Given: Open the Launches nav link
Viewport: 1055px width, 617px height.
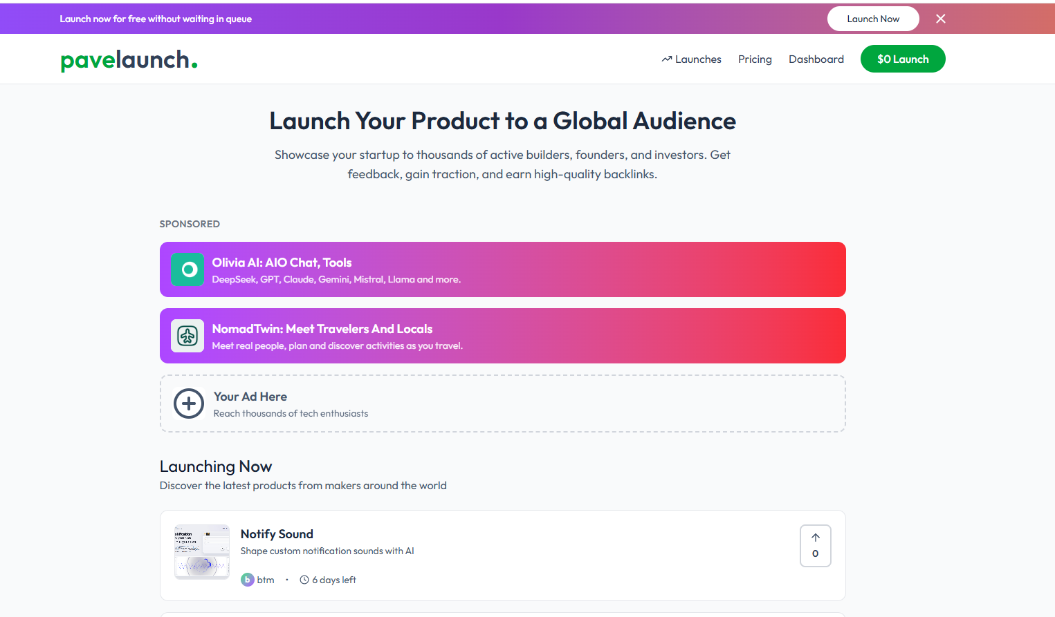Looking at the screenshot, I should (691, 59).
